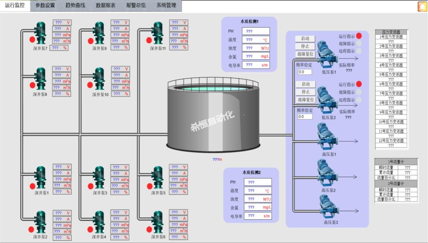Click 低压泵1 频率给定 input field
Viewport: 428px width, 243px height.
[305, 72]
